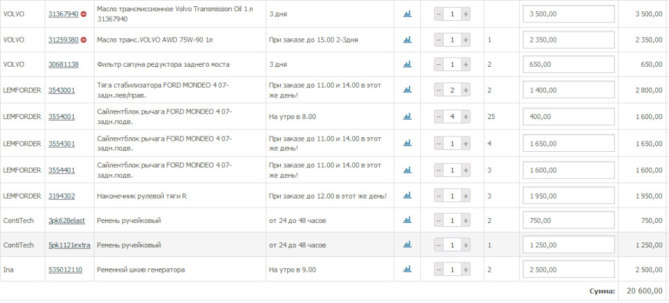Edit price field showing 2 500,00

pos(569,270)
